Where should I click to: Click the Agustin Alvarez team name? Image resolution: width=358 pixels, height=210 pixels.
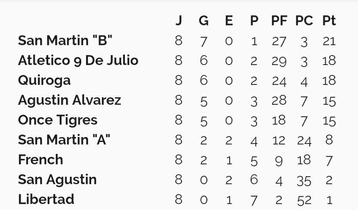70,100
